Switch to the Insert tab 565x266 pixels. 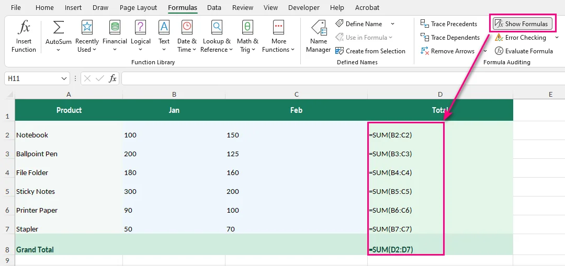73,7
